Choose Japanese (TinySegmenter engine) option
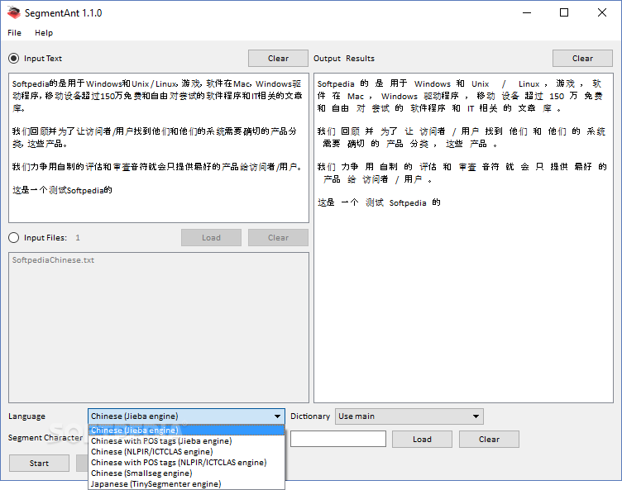 coord(186,483)
